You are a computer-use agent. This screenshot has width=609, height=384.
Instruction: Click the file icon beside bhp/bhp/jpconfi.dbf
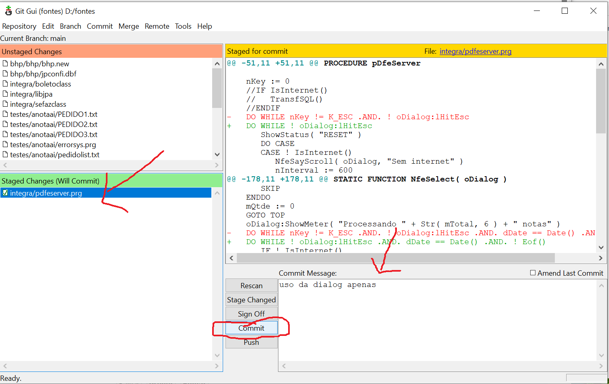coord(5,74)
